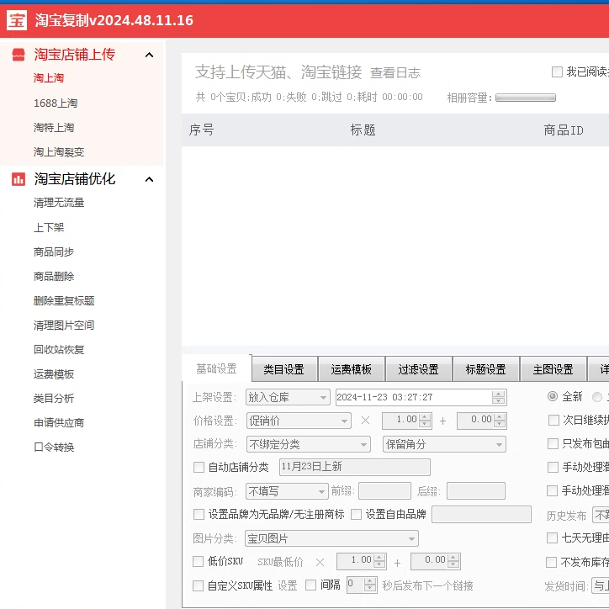609x609 pixels.
Task: Open the 不绑定分类 dropdown
Action: click(309, 444)
